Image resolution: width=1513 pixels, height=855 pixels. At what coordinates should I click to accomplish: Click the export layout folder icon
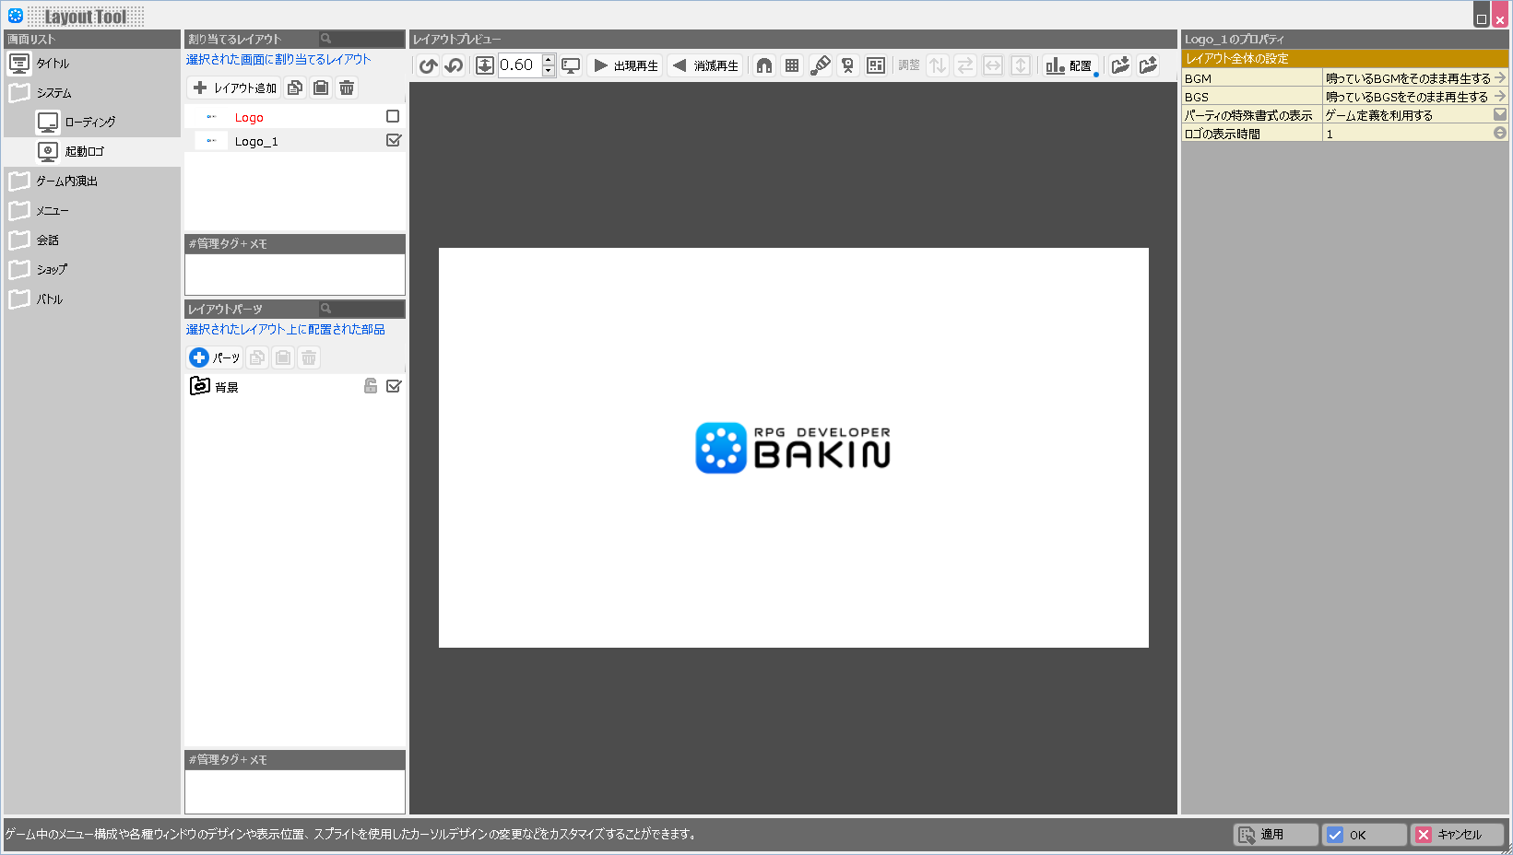(x=1148, y=65)
